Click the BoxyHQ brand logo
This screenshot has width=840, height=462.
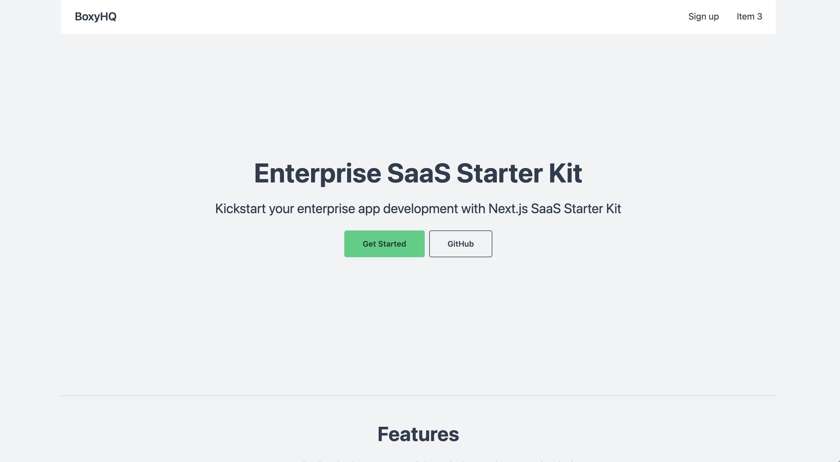click(96, 17)
